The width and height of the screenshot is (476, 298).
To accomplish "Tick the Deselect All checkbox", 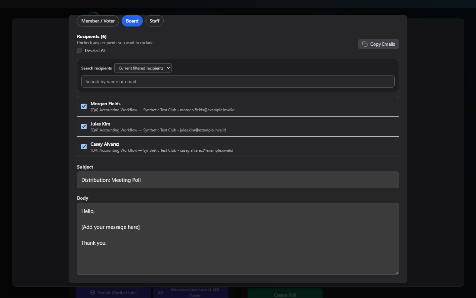I will pos(80,50).
